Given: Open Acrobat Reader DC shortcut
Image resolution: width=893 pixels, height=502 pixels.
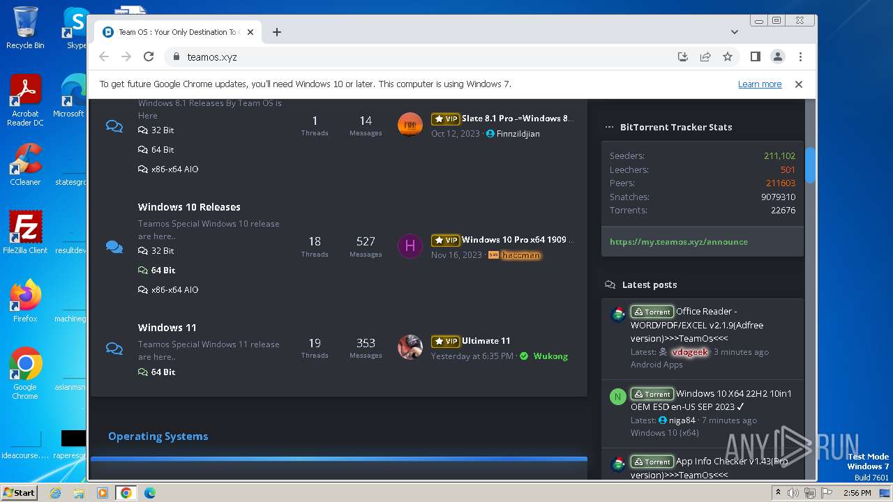Looking at the screenshot, I should pyautogui.click(x=25, y=101).
